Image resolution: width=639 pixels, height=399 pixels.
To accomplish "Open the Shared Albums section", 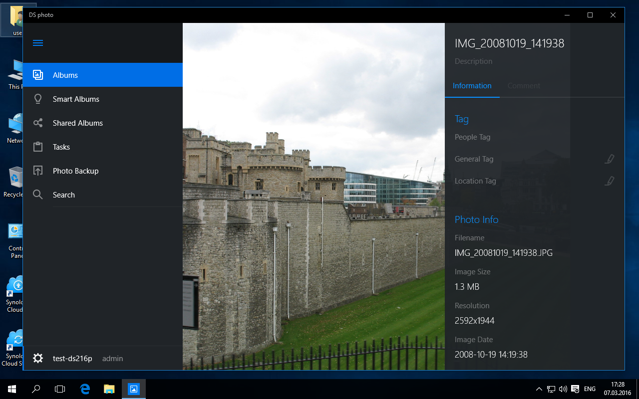I will (103, 123).
